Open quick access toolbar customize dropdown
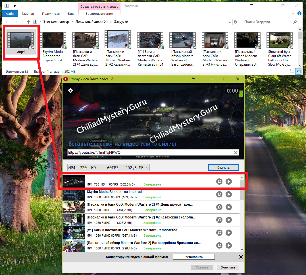 tap(14, 6)
